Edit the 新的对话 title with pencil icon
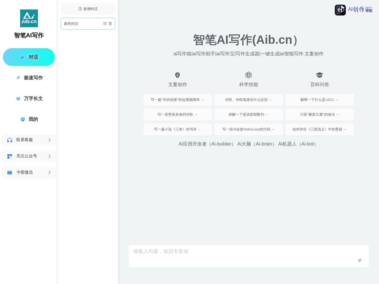This screenshot has width=379, height=284. pos(105,24)
